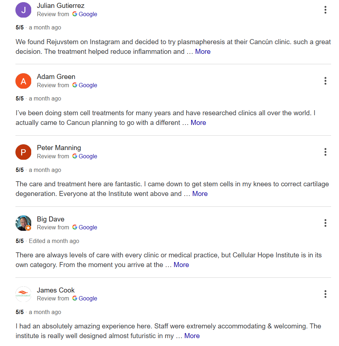Click Peter Manning's red P avatar

click(23, 152)
